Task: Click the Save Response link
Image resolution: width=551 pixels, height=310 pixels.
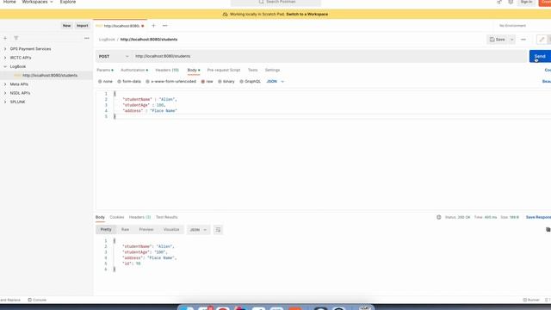Action: 538,217
